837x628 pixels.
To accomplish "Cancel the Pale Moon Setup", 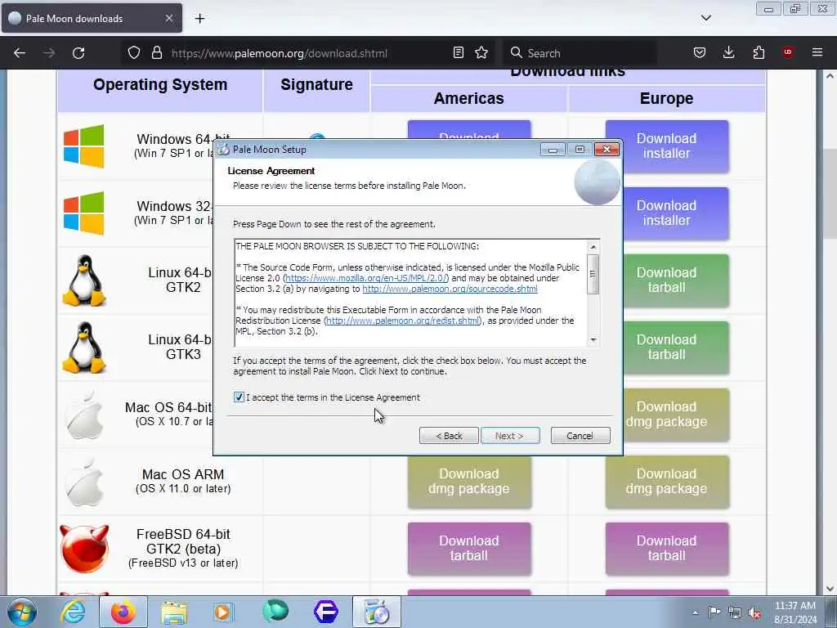I will [580, 436].
